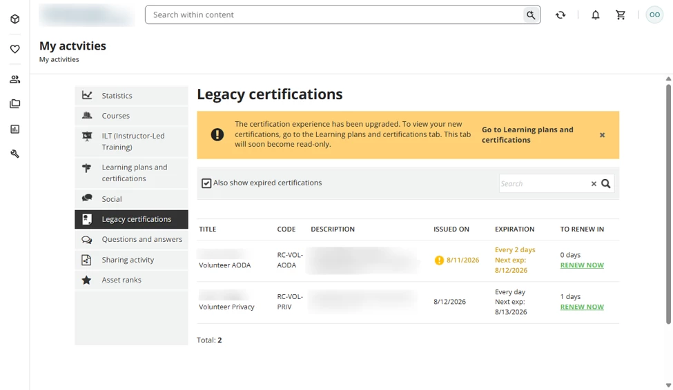This screenshot has height=390, width=673.
Task: Click the RC-VOL-PRIV code cell
Action: point(290,302)
